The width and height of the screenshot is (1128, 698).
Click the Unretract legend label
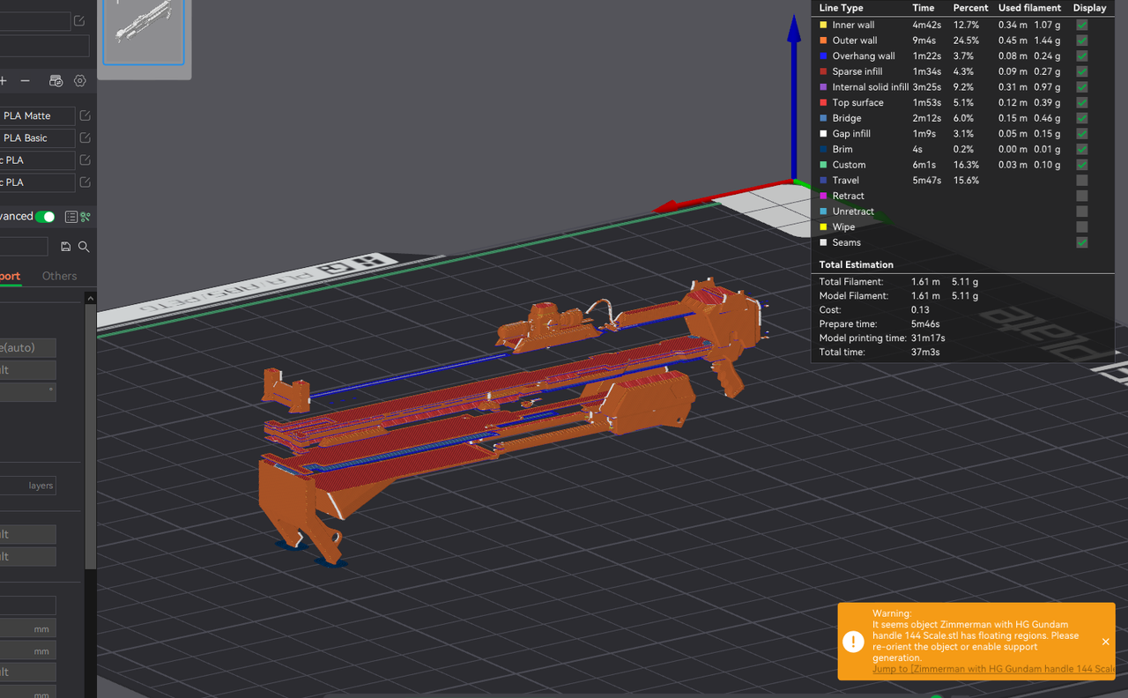[853, 212]
